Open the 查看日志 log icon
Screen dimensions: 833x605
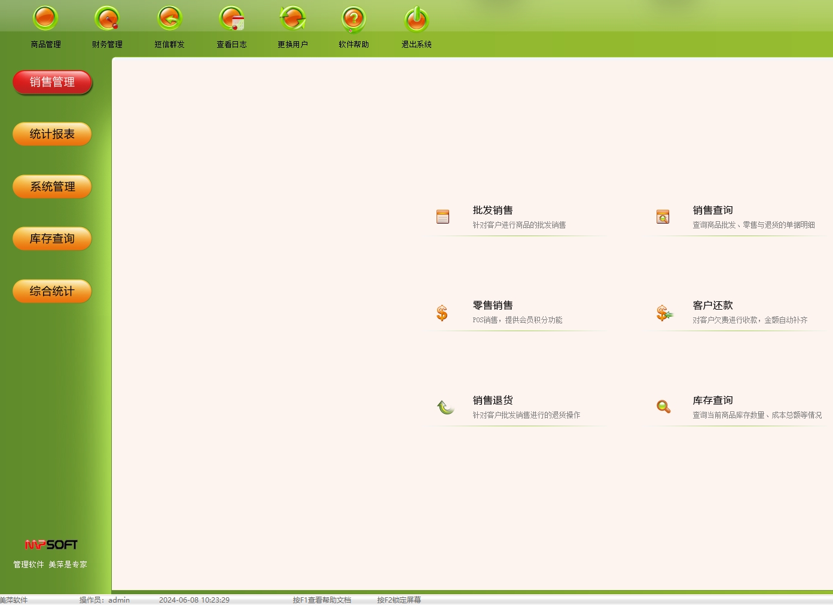coord(231,19)
